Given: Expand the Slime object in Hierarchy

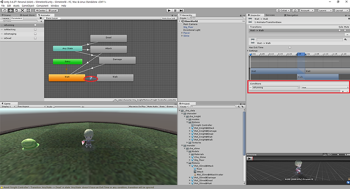Looking at the screenshot, I should [x=182, y=35].
